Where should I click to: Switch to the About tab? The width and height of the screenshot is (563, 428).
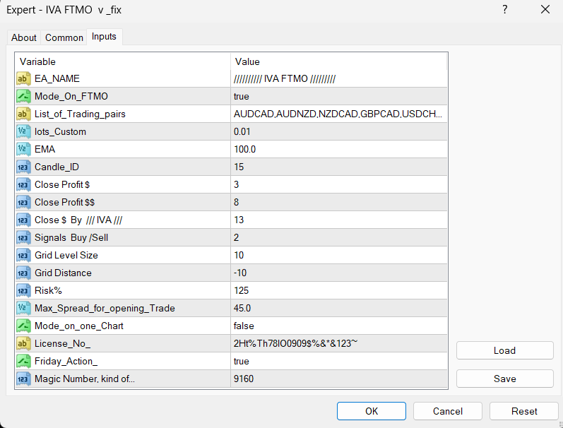pyautogui.click(x=24, y=37)
